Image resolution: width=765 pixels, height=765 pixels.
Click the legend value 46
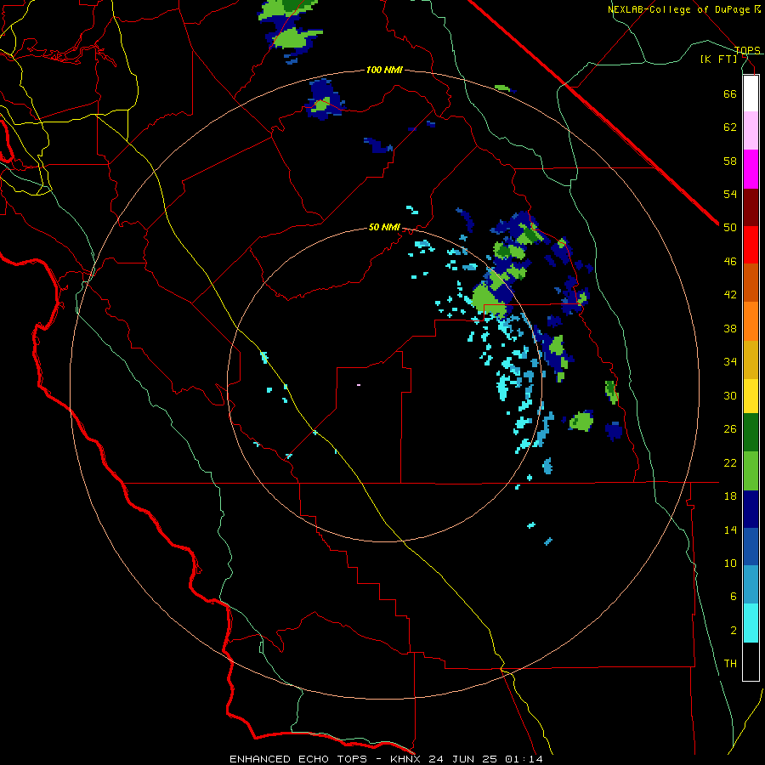730,262
